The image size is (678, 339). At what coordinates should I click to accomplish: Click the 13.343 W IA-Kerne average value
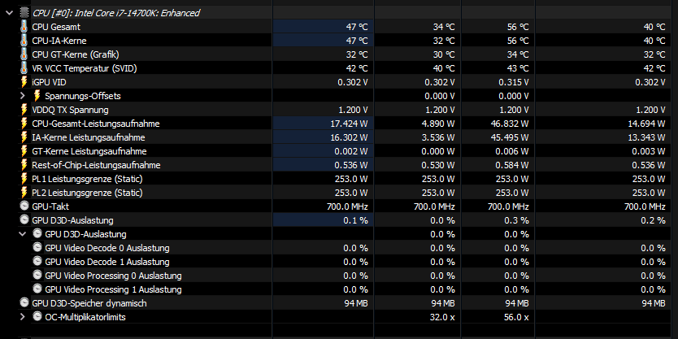(x=647, y=137)
